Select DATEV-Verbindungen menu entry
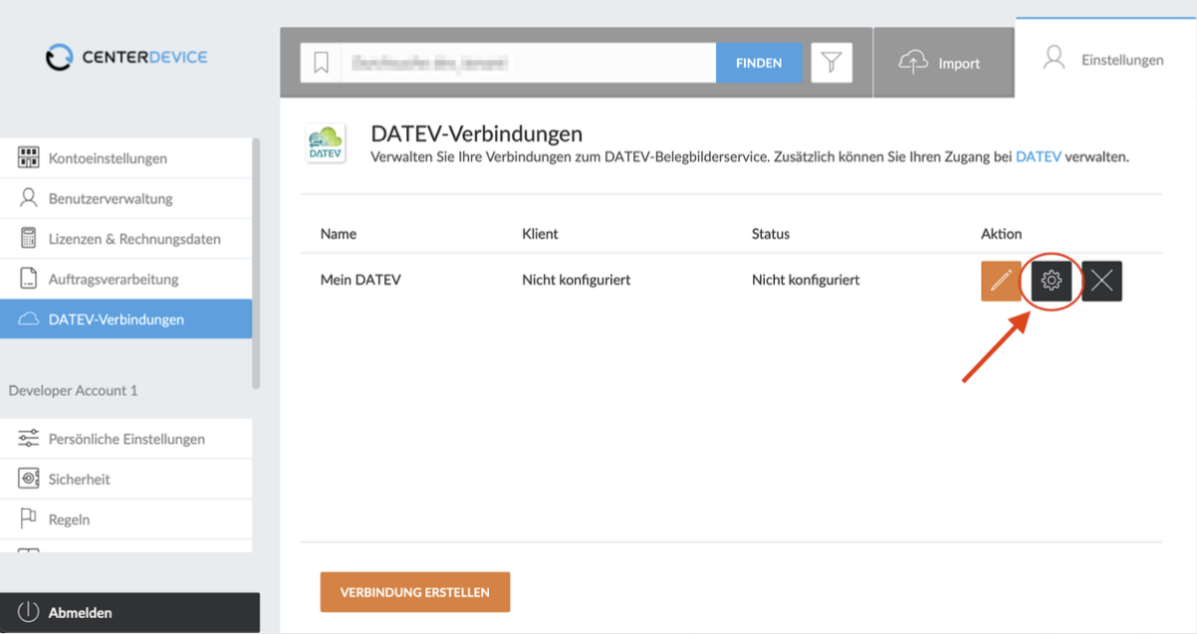The width and height of the screenshot is (1197, 634). click(x=125, y=319)
